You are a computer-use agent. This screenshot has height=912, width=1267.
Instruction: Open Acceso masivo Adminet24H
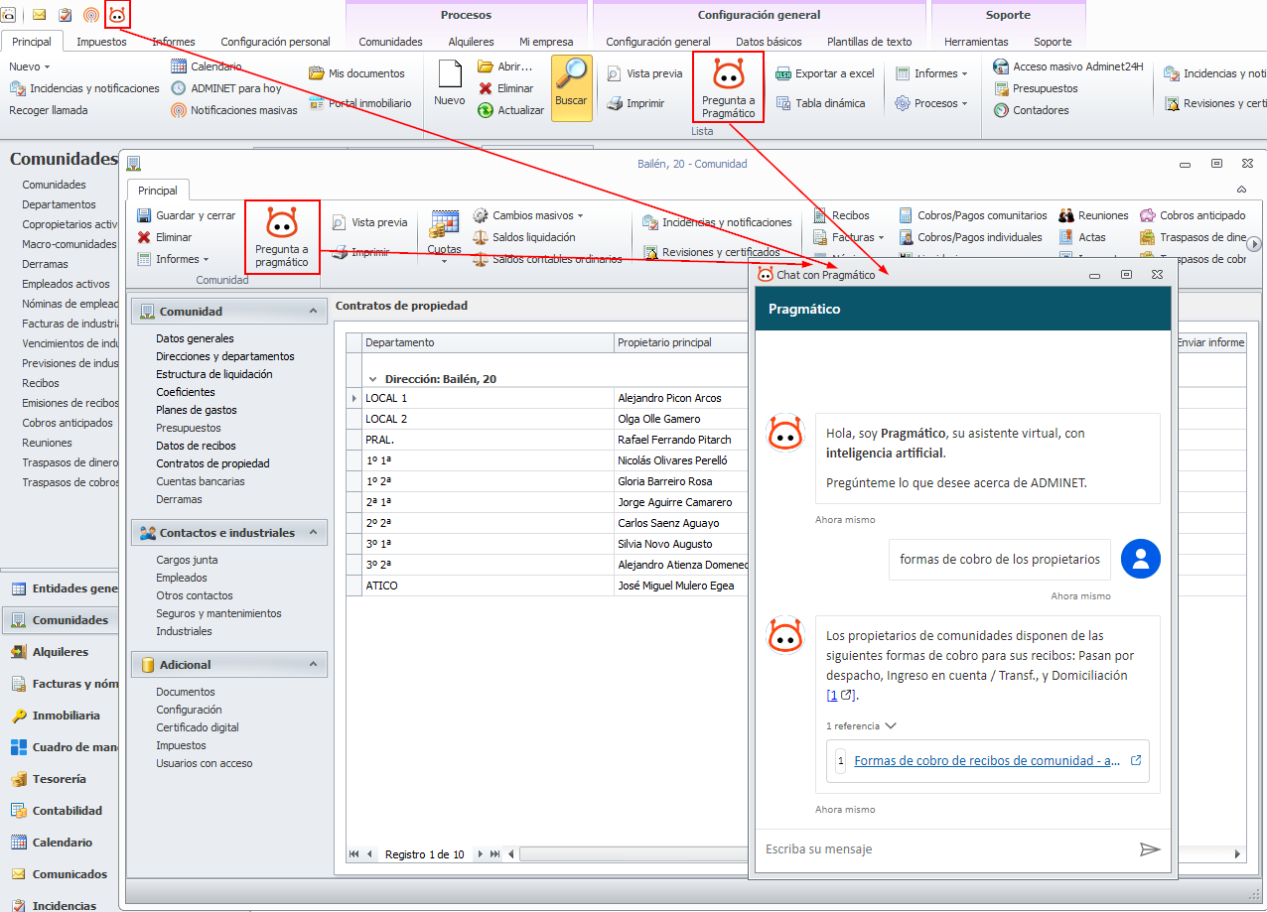point(1067,66)
